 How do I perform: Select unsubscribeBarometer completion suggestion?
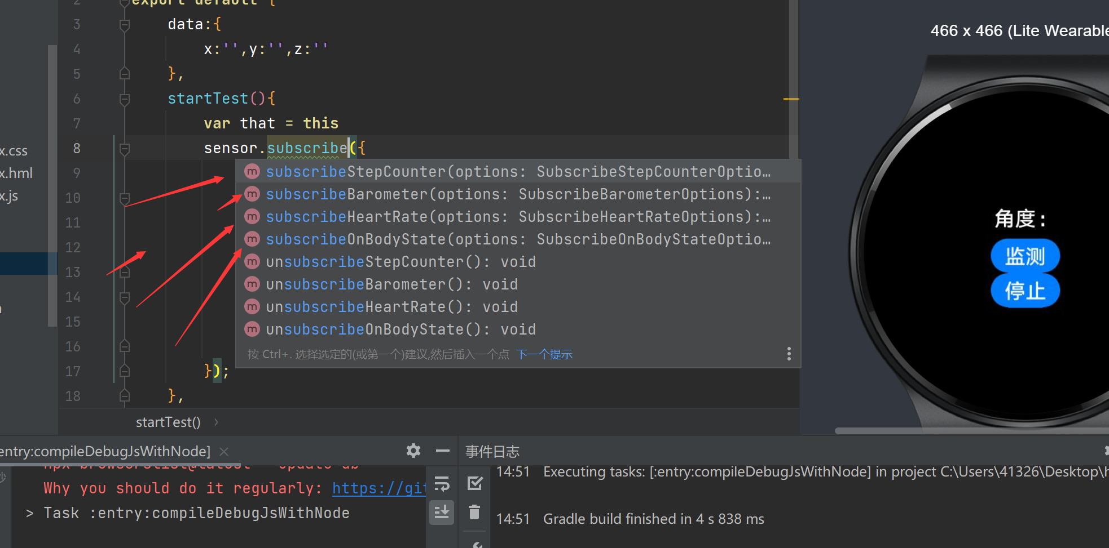pos(518,284)
